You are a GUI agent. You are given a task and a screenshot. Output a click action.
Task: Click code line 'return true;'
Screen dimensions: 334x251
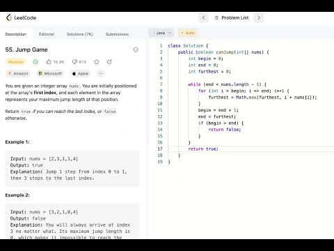tap(203, 149)
